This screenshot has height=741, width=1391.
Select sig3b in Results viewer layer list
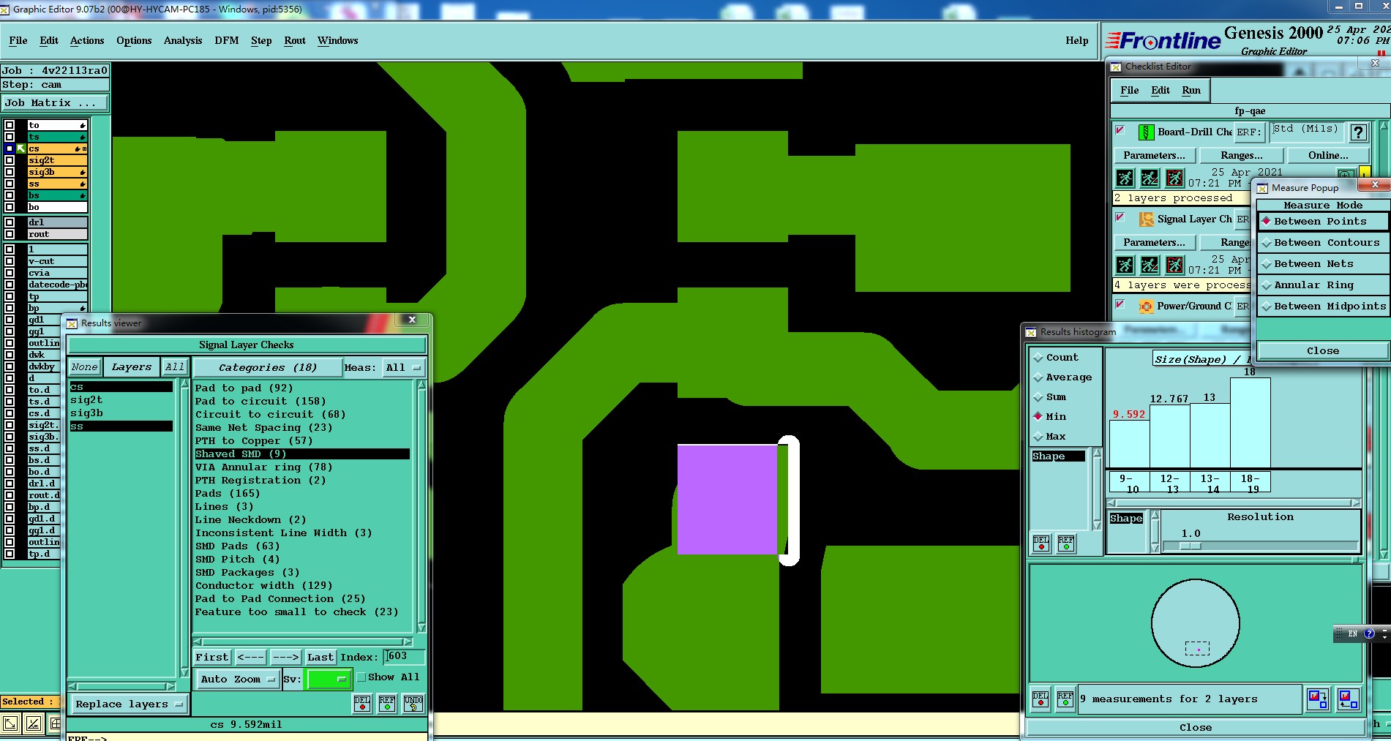(x=121, y=413)
